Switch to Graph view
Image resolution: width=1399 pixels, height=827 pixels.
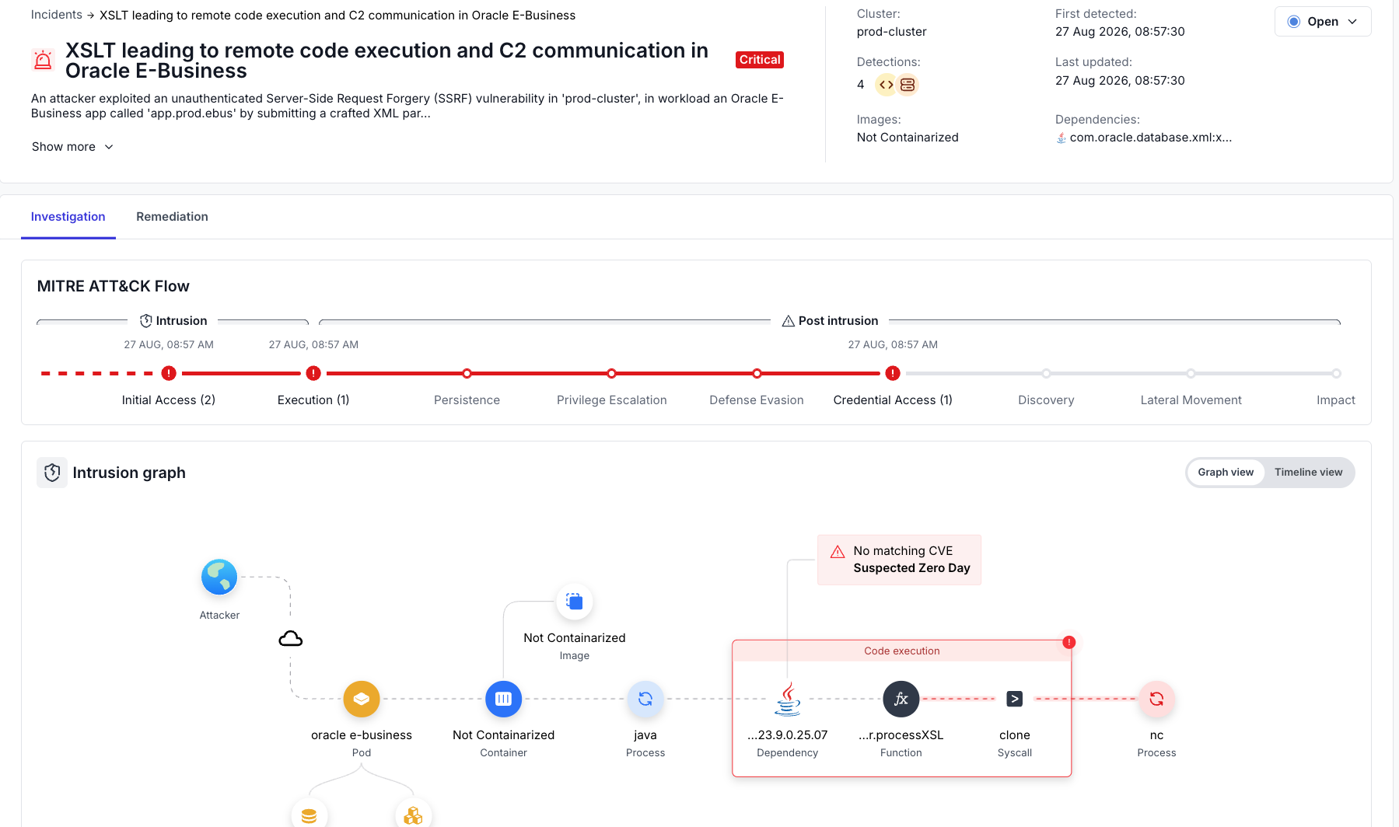click(x=1226, y=473)
